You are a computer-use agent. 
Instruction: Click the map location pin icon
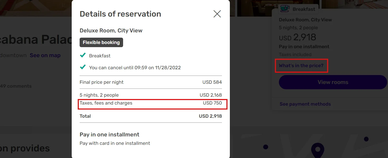pos(317,150)
